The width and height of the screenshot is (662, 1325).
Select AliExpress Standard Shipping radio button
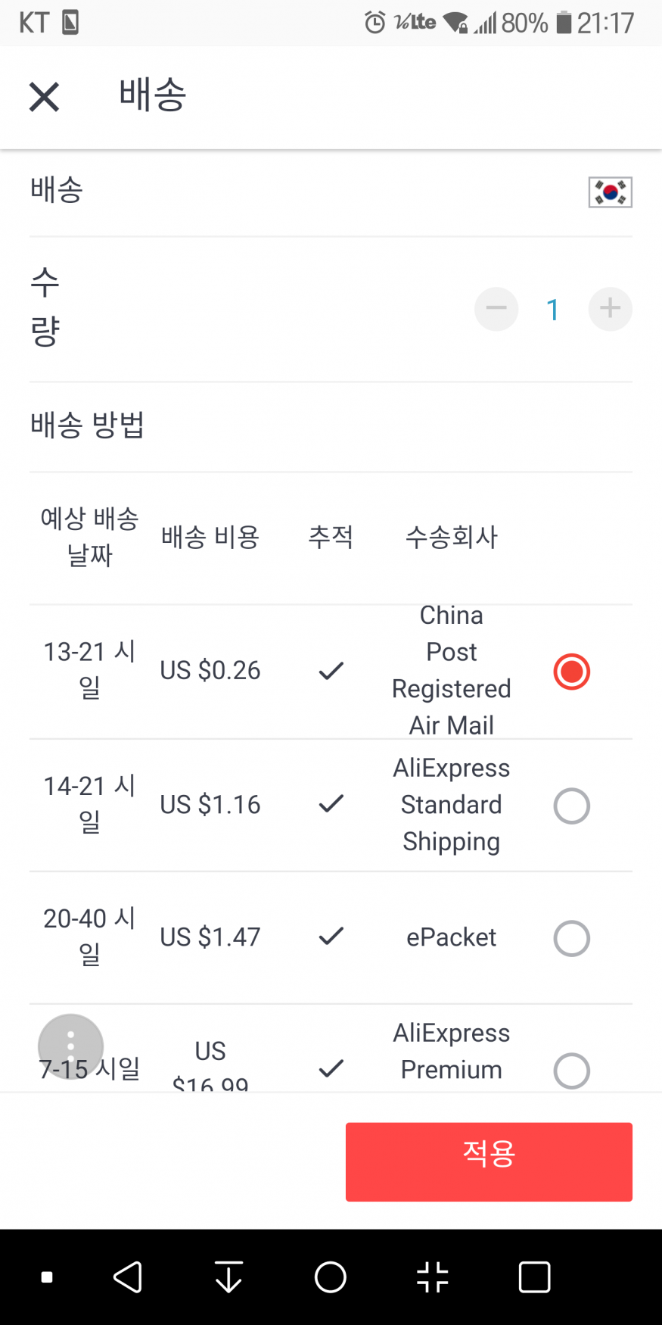(x=571, y=806)
